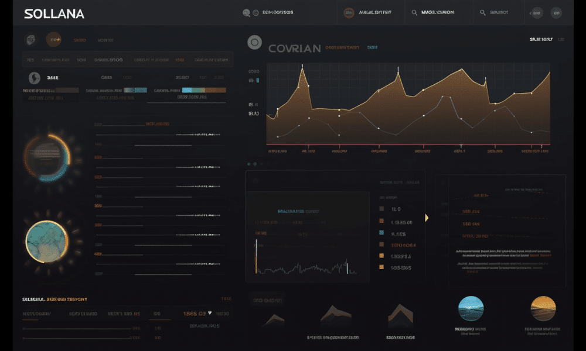Screen dimensions: 586x351
Task: Click the SOLLANA logo in the header
Action: click(54, 14)
